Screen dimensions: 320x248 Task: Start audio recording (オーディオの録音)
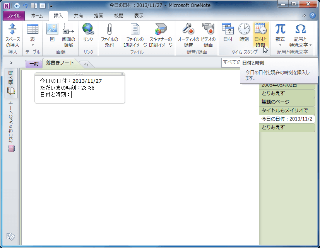point(188,35)
